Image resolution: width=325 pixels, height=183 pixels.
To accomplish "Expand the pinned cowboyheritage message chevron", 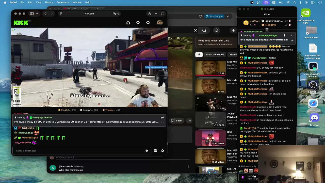I will (292, 41).
